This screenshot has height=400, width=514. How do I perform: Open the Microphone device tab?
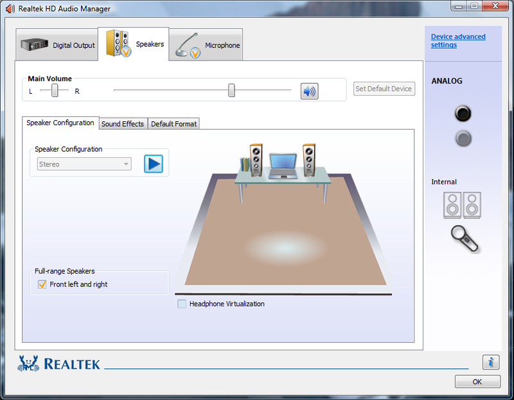[206, 45]
